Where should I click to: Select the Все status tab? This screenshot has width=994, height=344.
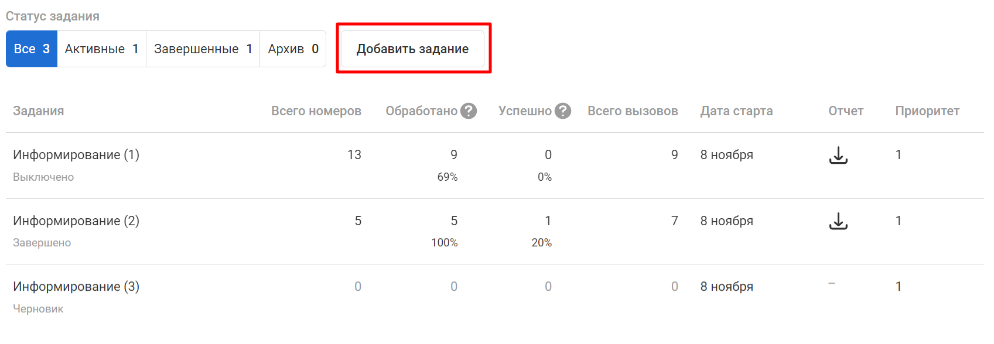click(x=32, y=49)
